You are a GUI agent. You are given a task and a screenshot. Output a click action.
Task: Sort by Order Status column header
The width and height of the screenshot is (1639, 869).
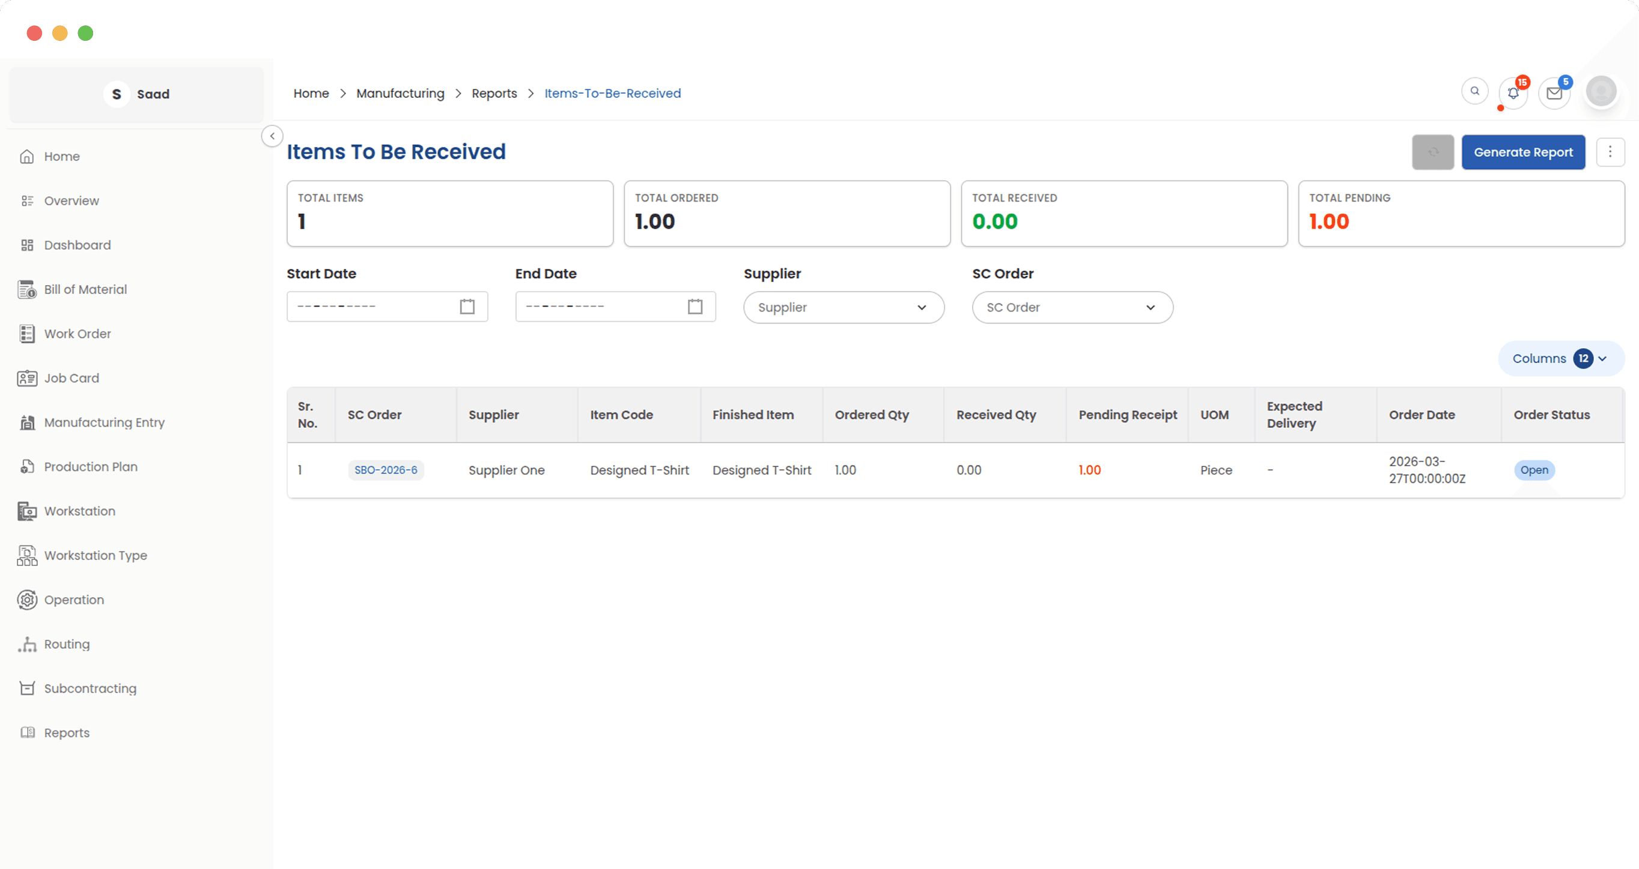(1551, 415)
